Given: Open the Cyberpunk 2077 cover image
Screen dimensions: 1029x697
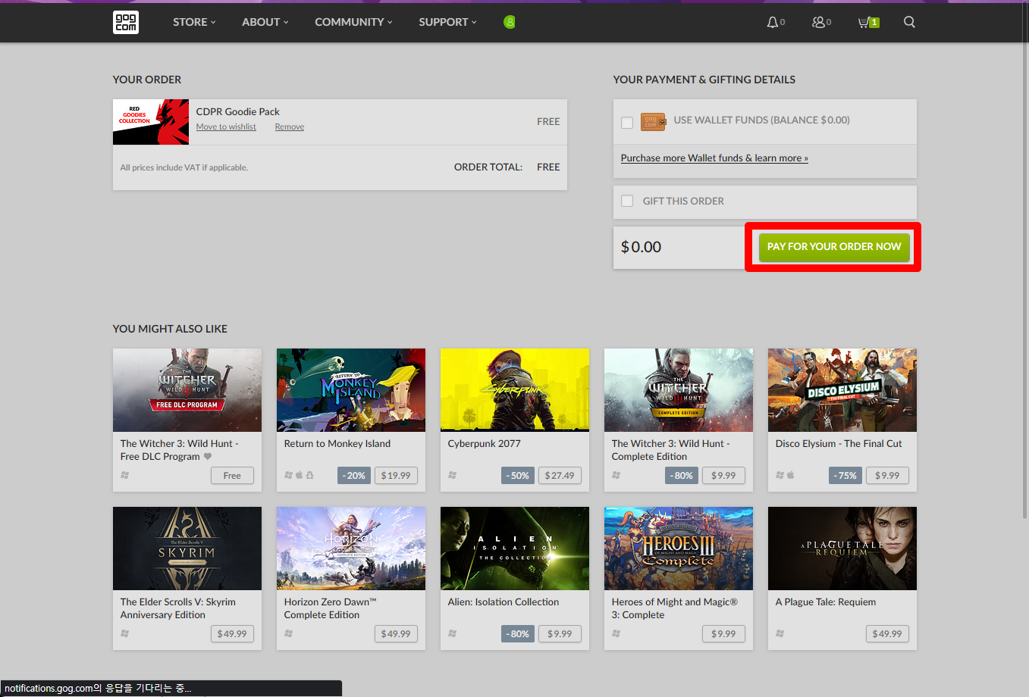Looking at the screenshot, I should (x=515, y=390).
